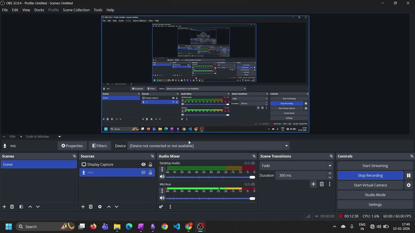415x233 pixels.
Task: Toggle lock on mic source
Action: coord(150,172)
